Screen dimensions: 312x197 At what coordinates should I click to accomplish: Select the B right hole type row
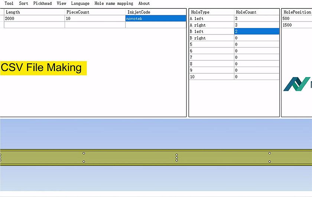[x=211, y=38]
